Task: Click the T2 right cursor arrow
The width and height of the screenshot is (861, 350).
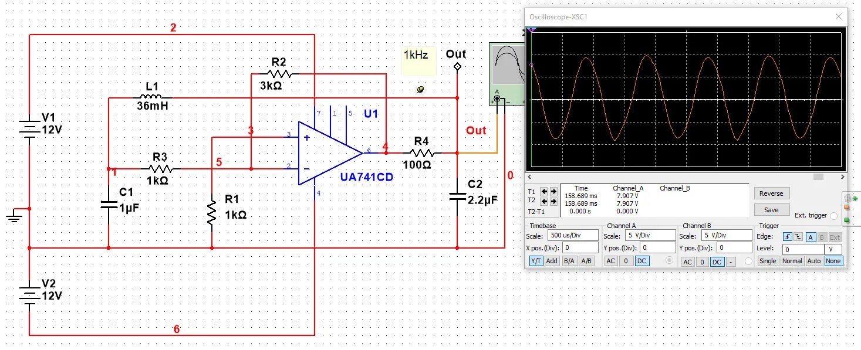Action: (555, 201)
